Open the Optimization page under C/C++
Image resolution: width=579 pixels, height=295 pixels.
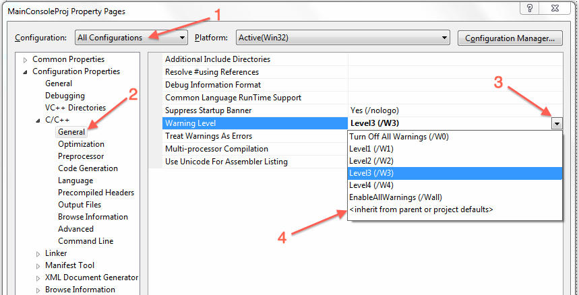(81, 144)
